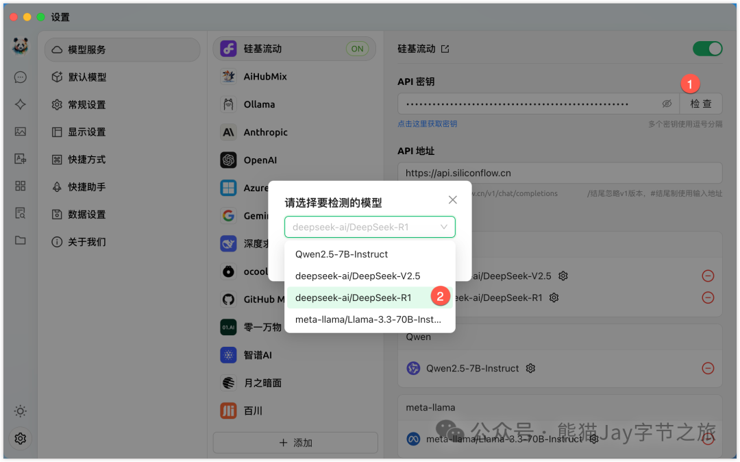Select the Qwen2.5-7B-Instruct model entry text

point(472,369)
